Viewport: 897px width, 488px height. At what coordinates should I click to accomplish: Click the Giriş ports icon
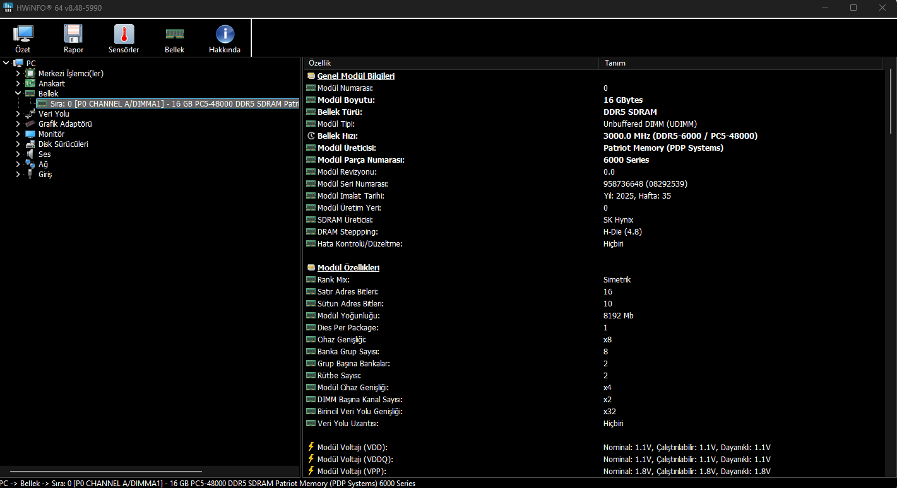30,174
